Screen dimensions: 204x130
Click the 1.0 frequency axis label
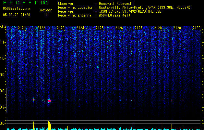click(3, 58)
